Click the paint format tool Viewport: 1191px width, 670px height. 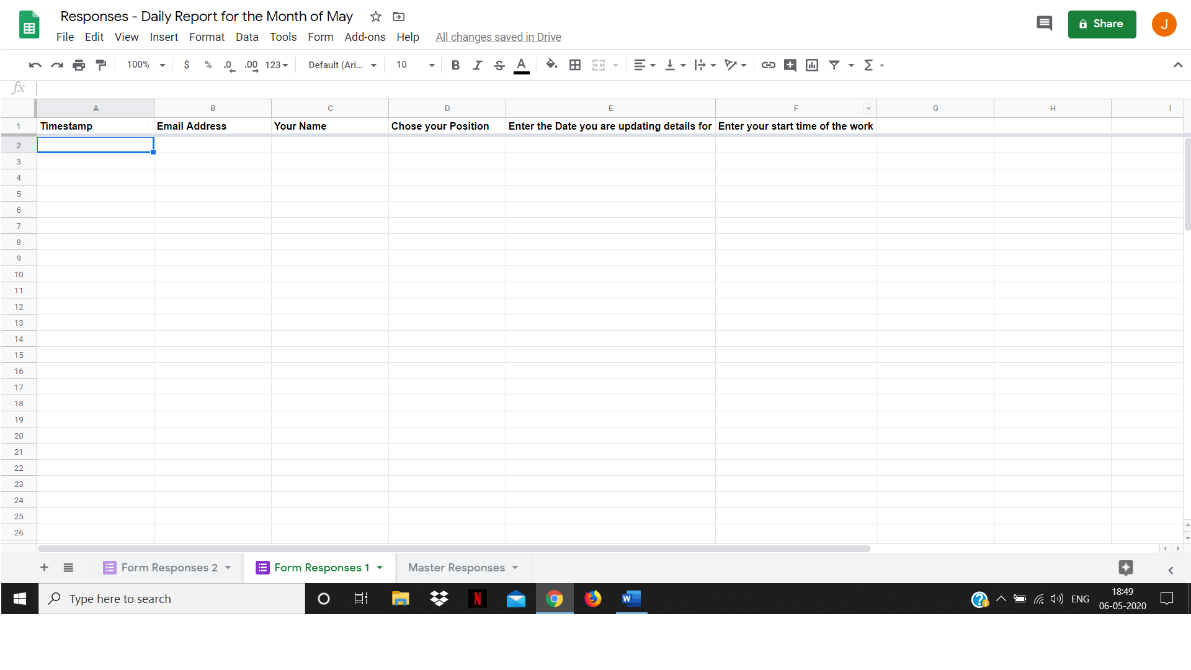point(101,65)
